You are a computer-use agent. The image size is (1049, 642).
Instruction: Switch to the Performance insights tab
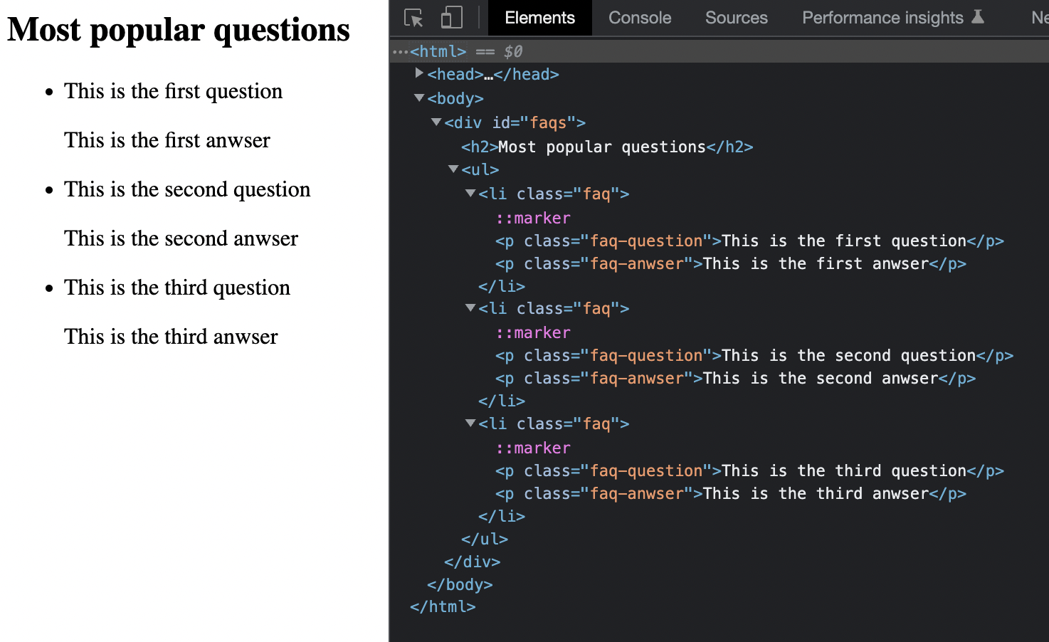882,18
